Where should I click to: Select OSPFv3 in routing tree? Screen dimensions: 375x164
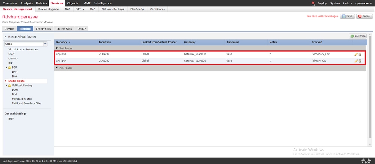(x=13, y=59)
